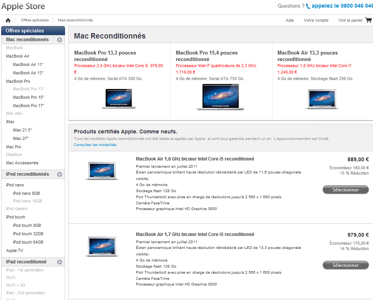The width and height of the screenshot is (373, 300).
Task: Select iPod nano 8GB in sidebar
Action: point(26,193)
